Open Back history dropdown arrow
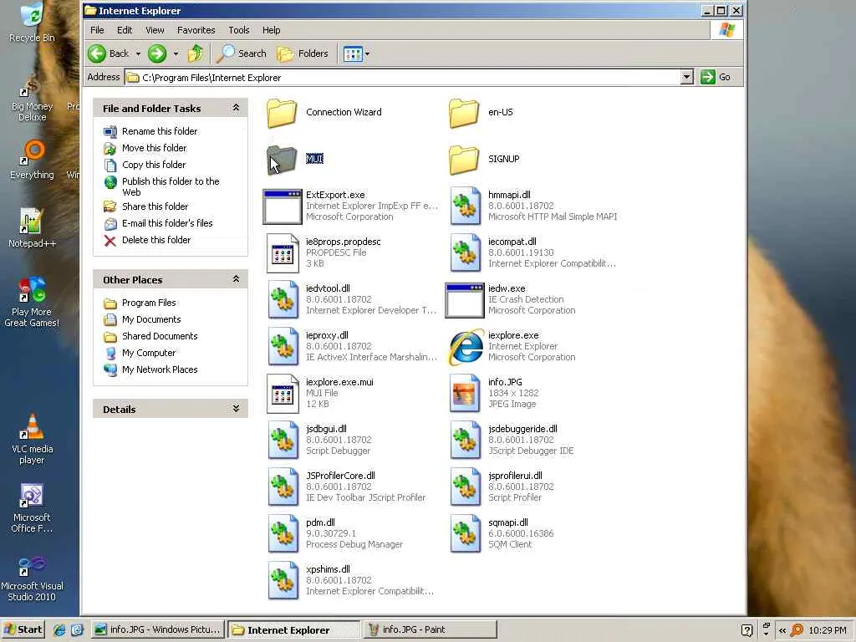Viewport: 856px width, 642px height. (x=138, y=53)
